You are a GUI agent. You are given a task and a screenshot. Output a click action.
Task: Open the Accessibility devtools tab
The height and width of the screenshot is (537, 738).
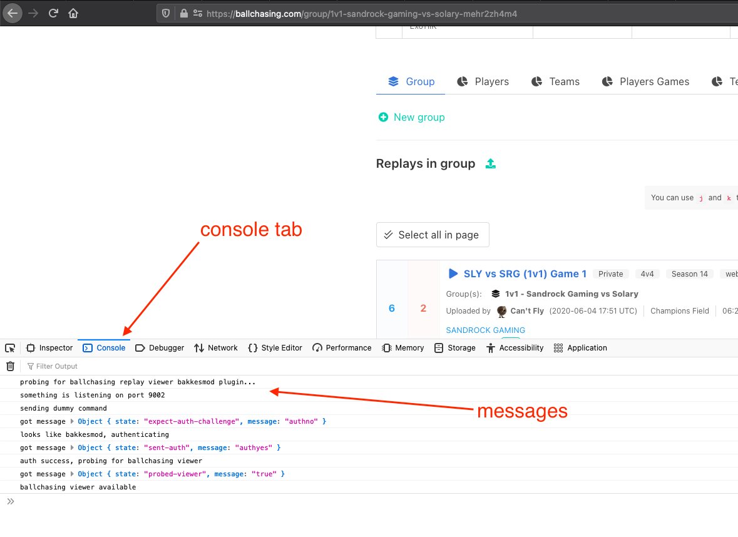[515, 348]
